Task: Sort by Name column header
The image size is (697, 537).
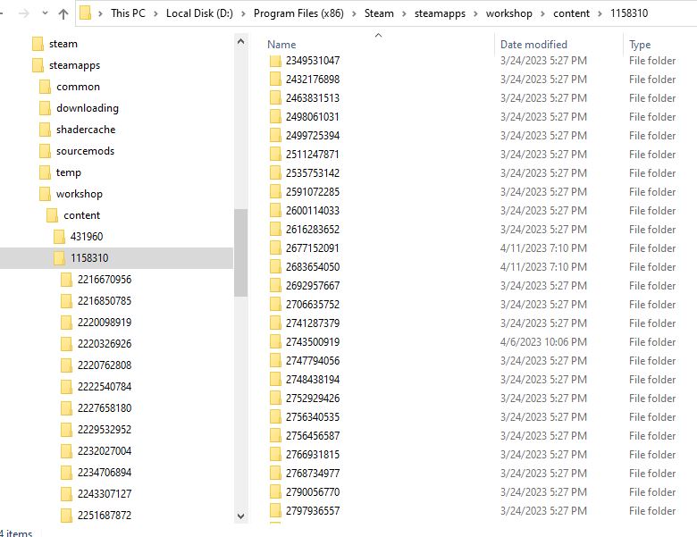Action: pos(281,45)
